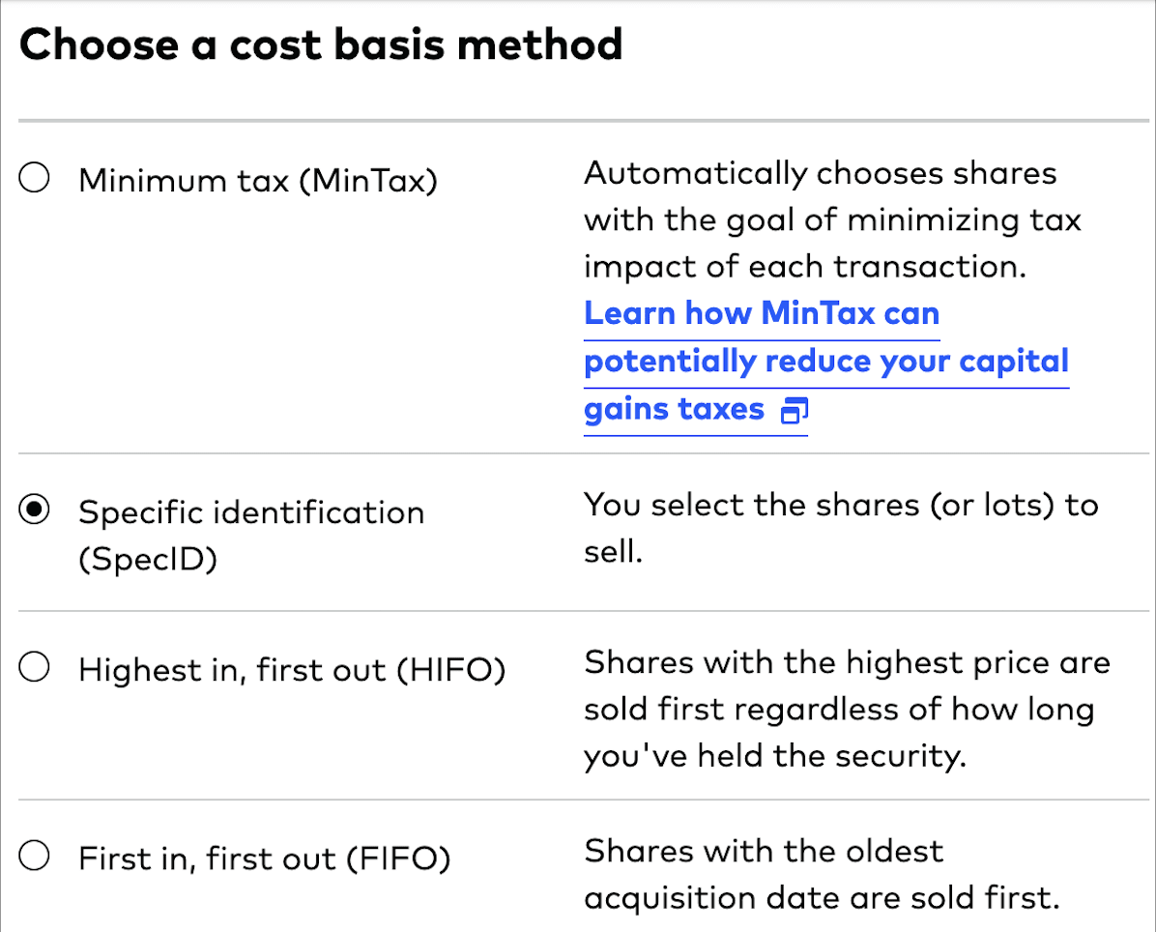Pick the First in, first out radio button

[x=35, y=857]
